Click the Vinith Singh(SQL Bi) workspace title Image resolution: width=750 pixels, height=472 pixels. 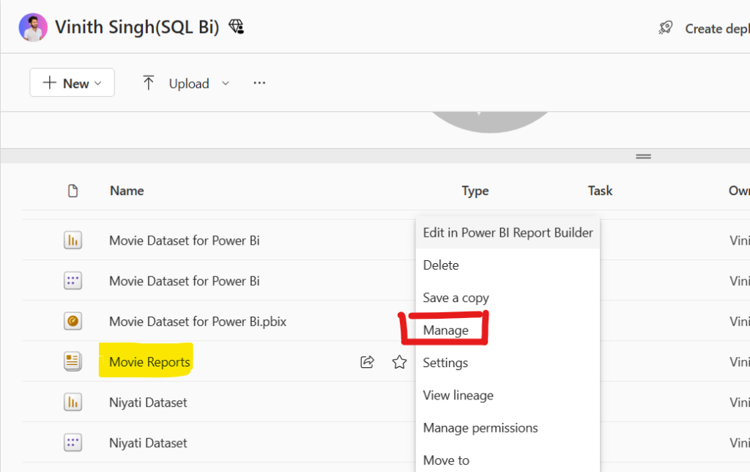pyautogui.click(x=137, y=27)
